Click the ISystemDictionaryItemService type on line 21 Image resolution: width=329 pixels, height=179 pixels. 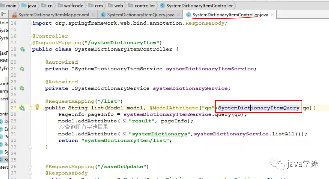coord(117,69)
